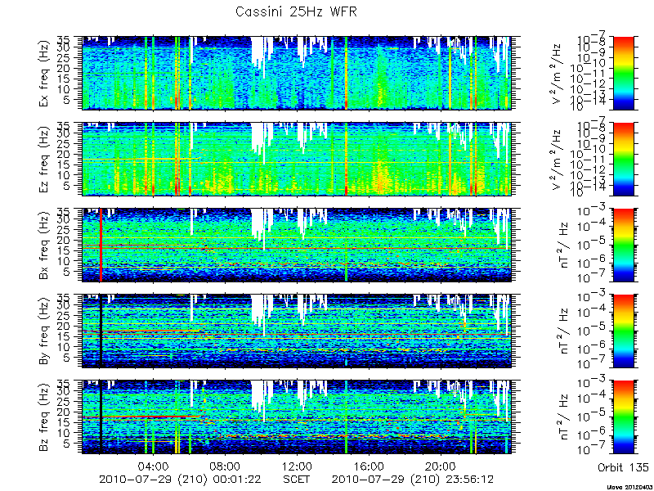This screenshot has width=654, height=491.
Task: Select the Ez freq spectrogram panel
Action: (x=297, y=159)
